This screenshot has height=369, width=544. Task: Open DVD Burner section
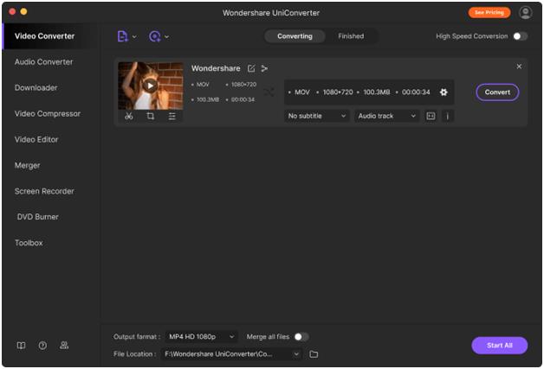(x=38, y=217)
